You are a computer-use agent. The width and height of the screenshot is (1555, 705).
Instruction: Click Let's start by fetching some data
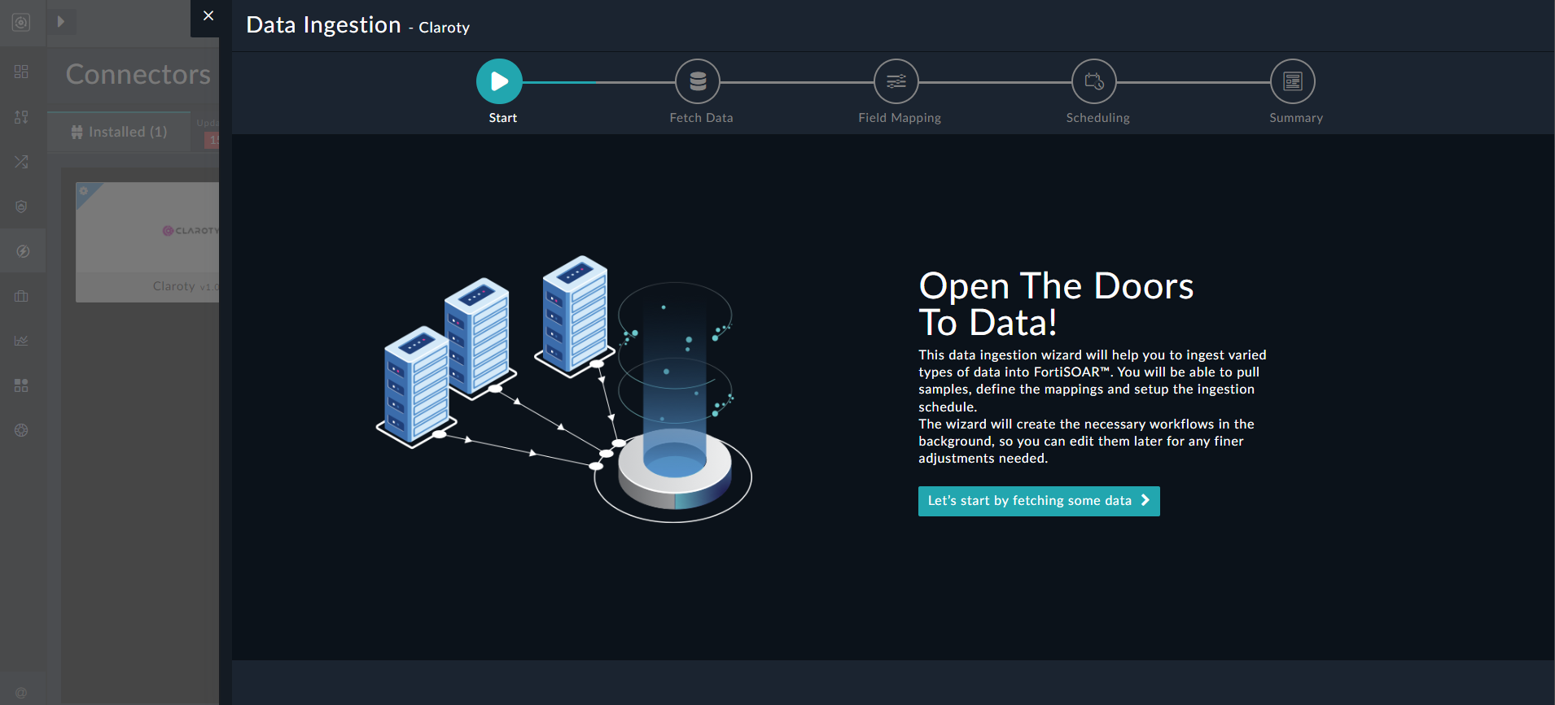coord(1038,501)
